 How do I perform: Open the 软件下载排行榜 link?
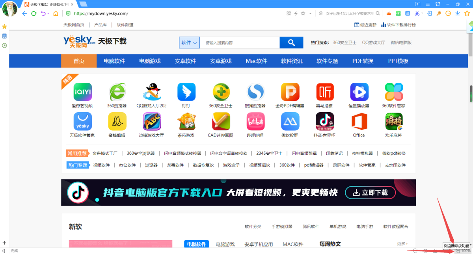pos(399,25)
